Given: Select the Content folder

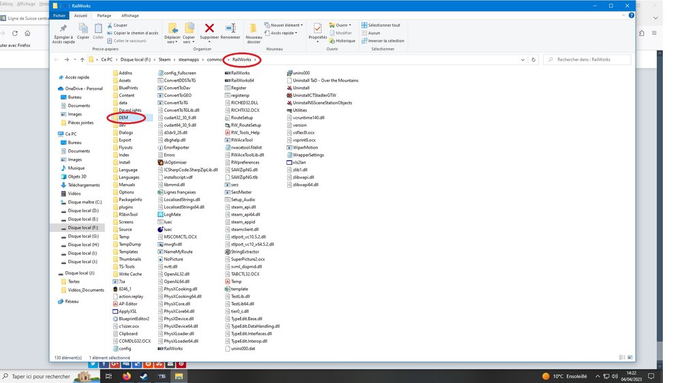Looking at the screenshot, I should pyautogui.click(x=126, y=95).
